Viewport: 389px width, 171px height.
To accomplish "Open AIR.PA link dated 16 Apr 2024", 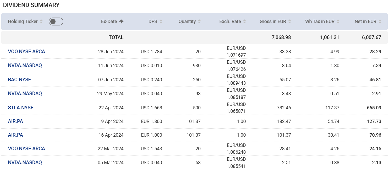I will [x=15, y=135].
